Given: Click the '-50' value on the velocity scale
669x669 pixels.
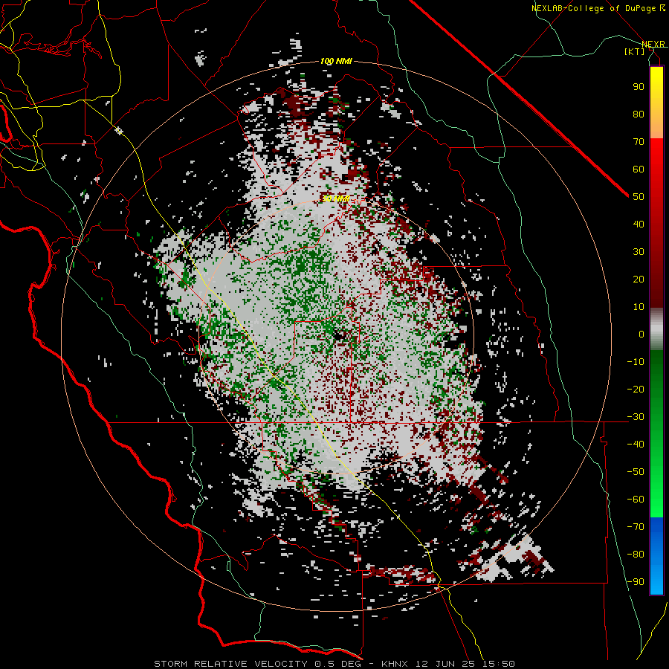Looking at the screenshot, I should [636, 471].
